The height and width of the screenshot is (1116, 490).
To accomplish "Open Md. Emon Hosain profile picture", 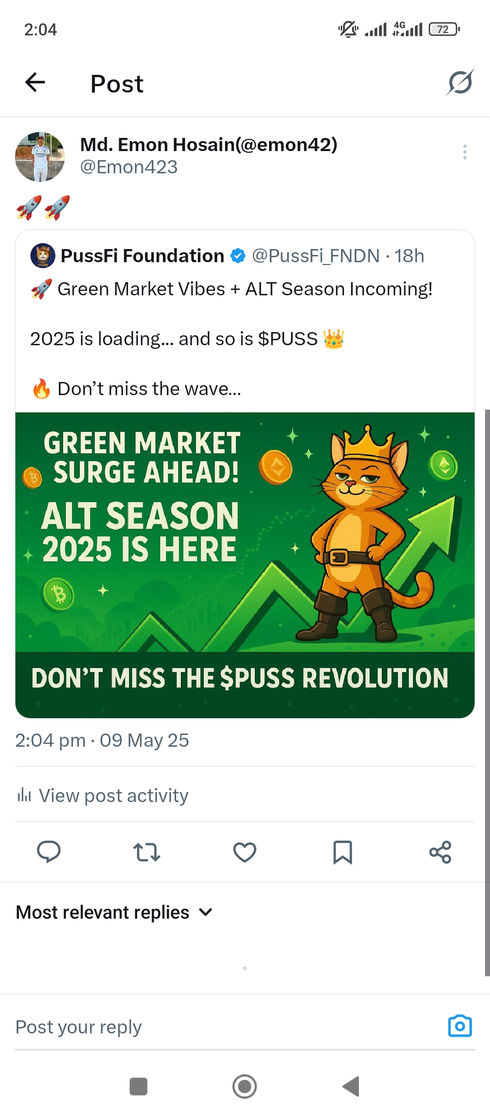I will coord(40,157).
